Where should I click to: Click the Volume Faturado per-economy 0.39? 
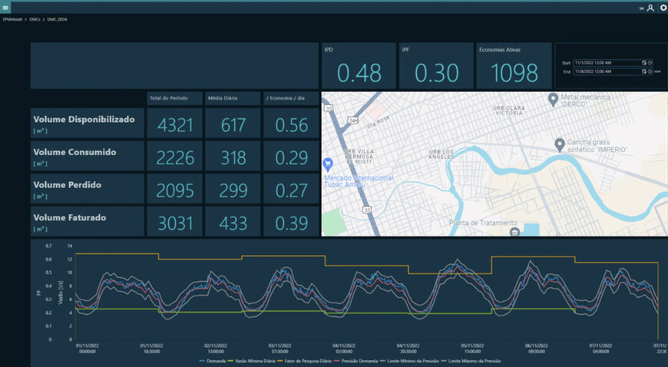(292, 223)
